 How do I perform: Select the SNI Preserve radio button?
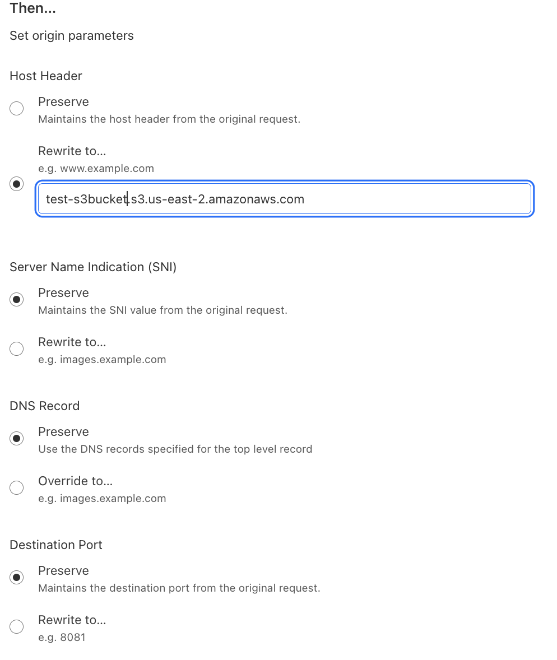(17, 300)
